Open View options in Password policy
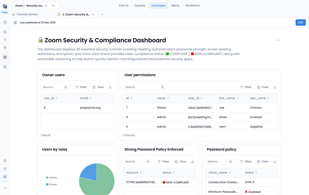 [263, 161]
